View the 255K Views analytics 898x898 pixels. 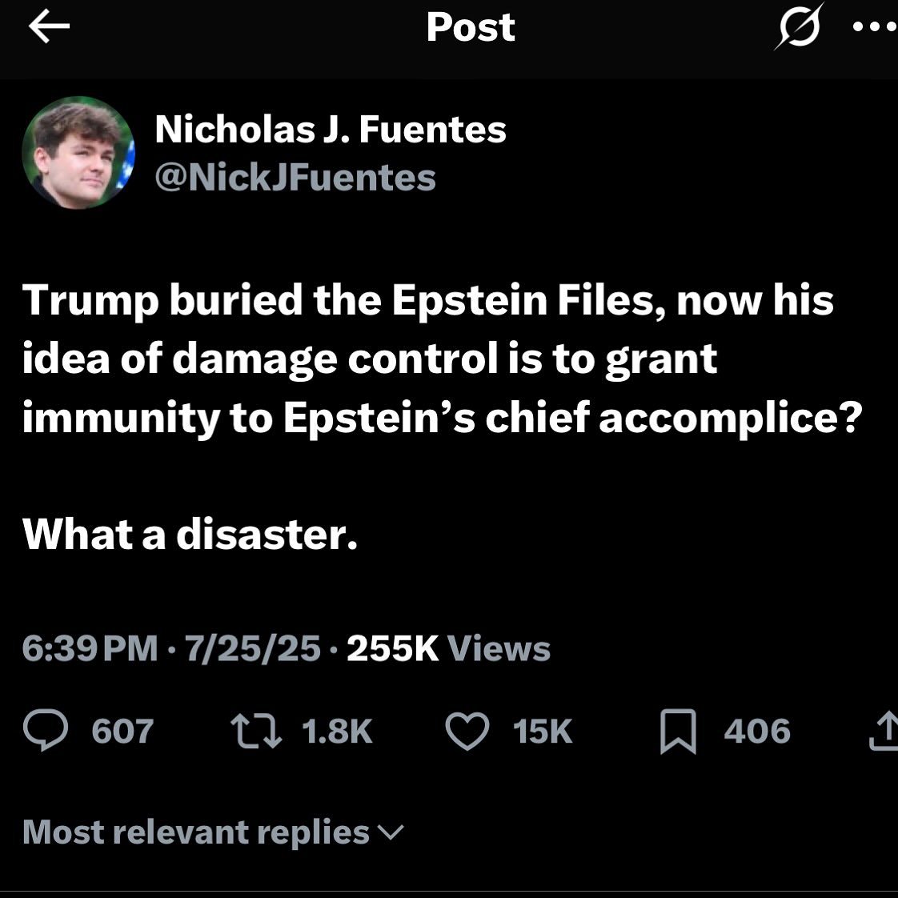448,648
